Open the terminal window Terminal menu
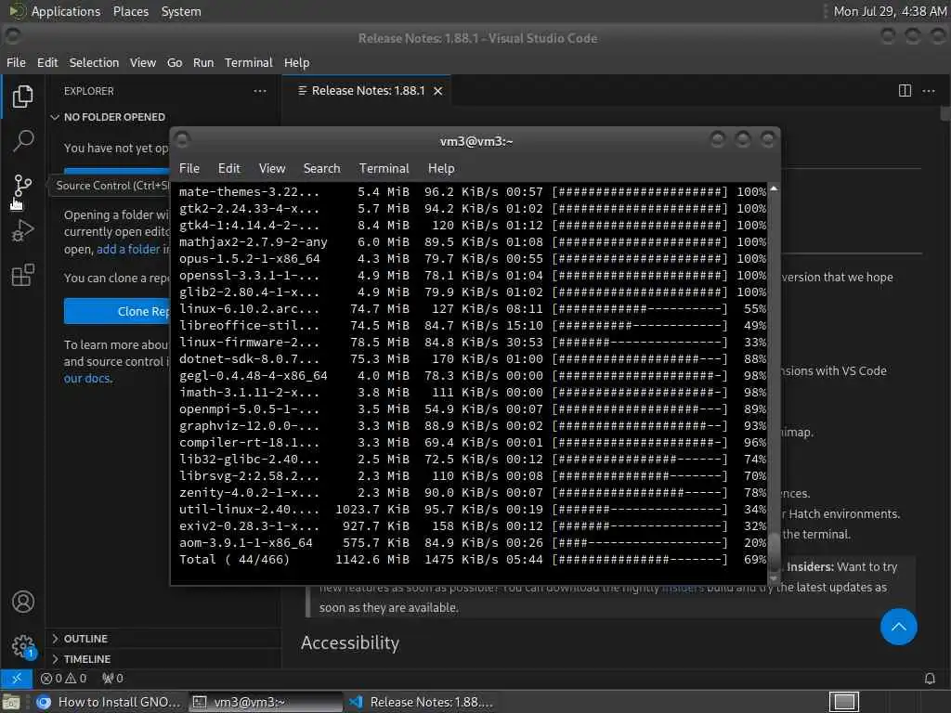Viewport: 951px width, 713px height. point(384,169)
